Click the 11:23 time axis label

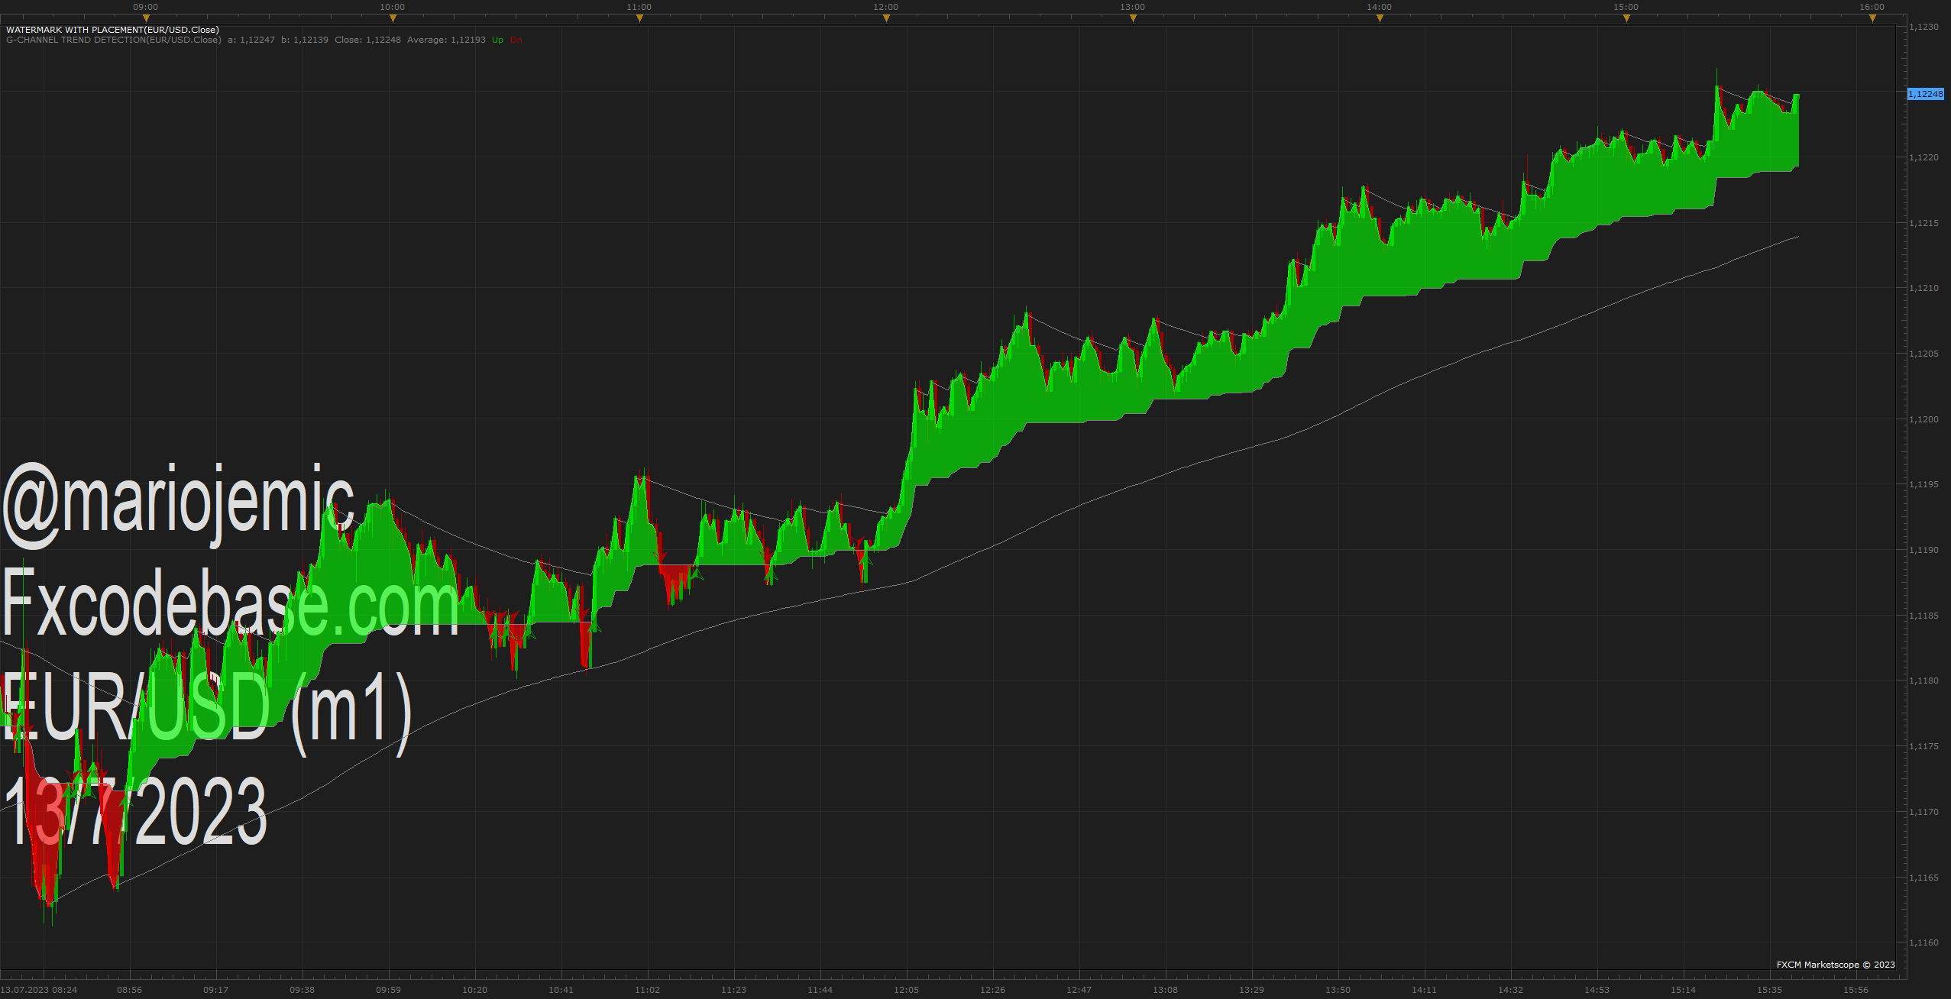click(x=733, y=990)
